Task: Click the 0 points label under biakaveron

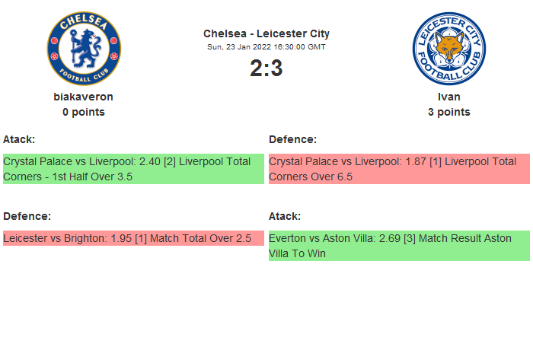Action: point(84,112)
